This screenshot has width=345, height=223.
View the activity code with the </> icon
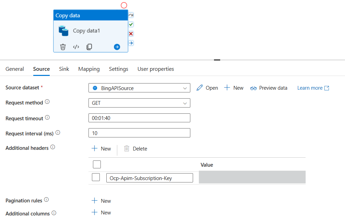[76, 47]
